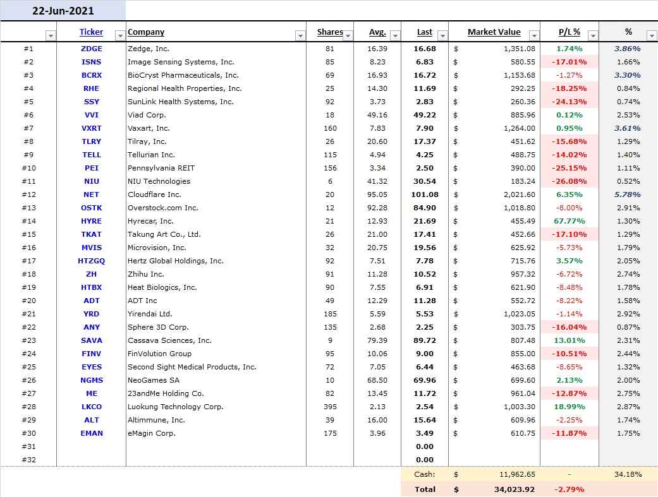The width and height of the screenshot is (658, 497).
Task: Click the Company column header
Action: (146, 32)
